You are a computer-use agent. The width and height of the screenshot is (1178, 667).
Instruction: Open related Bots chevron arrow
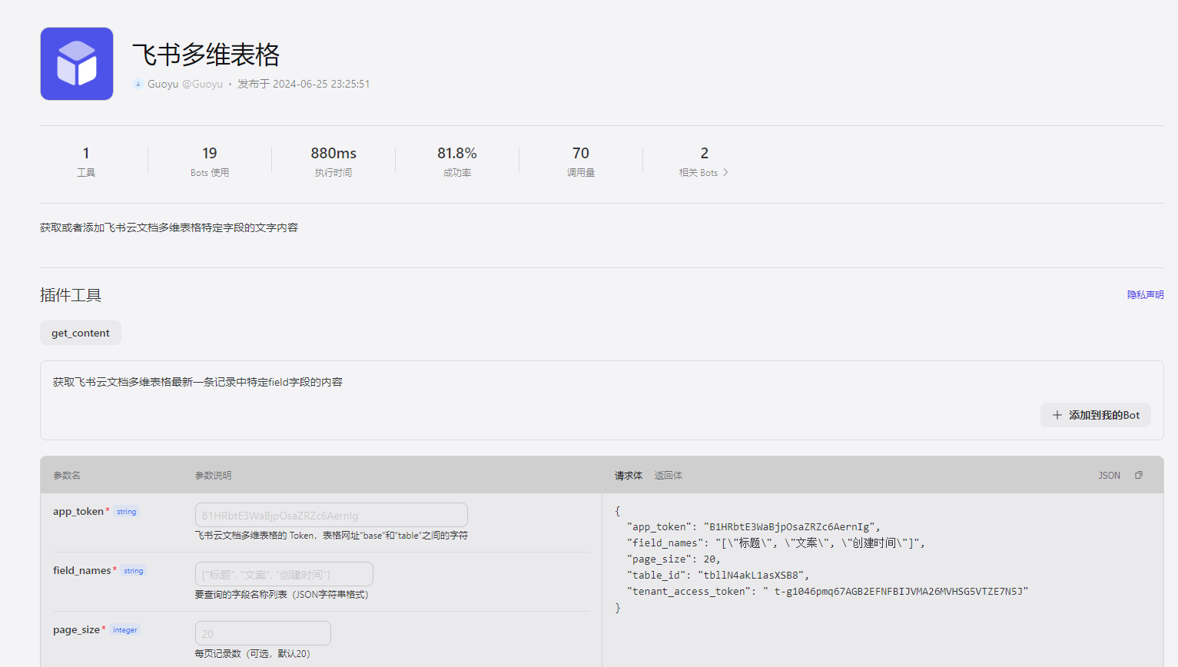(x=725, y=173)
